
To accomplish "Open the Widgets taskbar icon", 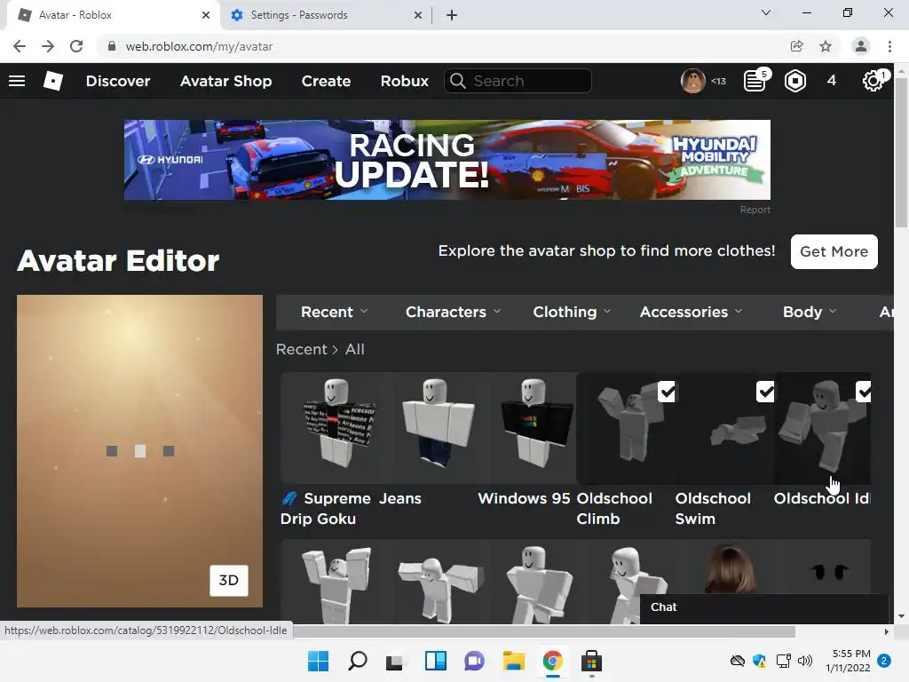I will coord(435,661).
